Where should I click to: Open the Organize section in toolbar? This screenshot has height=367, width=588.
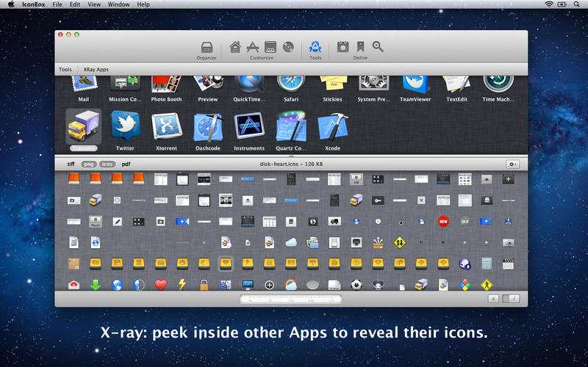[x=207, y=50]
